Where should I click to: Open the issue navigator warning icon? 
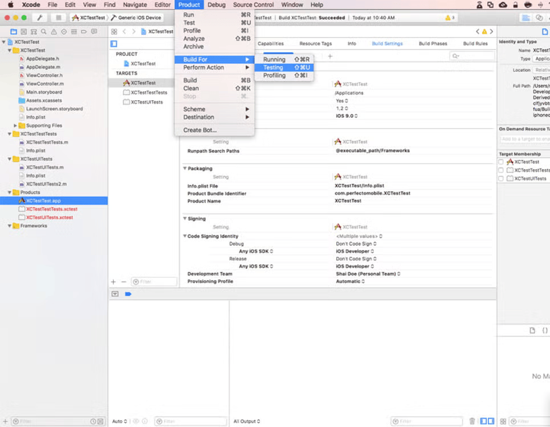tap(54, 31)
